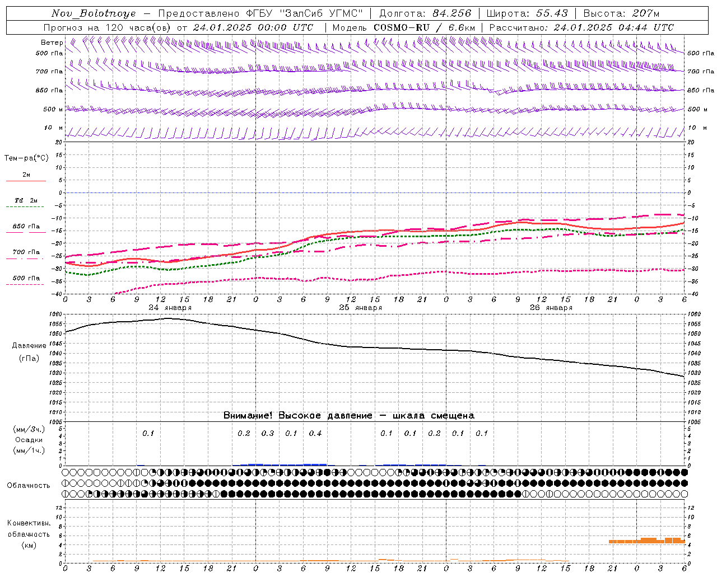The height and width of the screenshot is (573, 717).
Task: Click the 25 января date label
Action: [x=360, y=308]
